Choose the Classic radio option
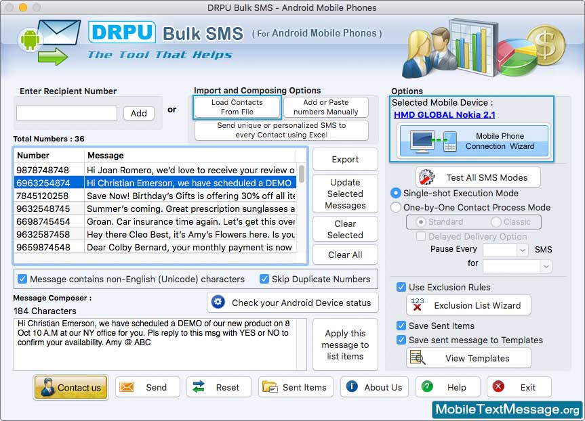 [x=496, y=222]
